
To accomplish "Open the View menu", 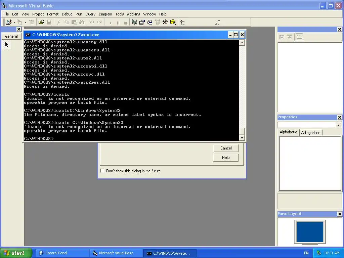I will [25, 14].
